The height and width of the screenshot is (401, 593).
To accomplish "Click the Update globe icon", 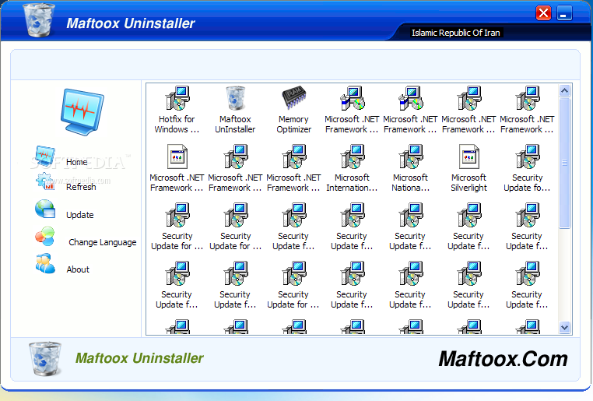I will tap(45, 209).
